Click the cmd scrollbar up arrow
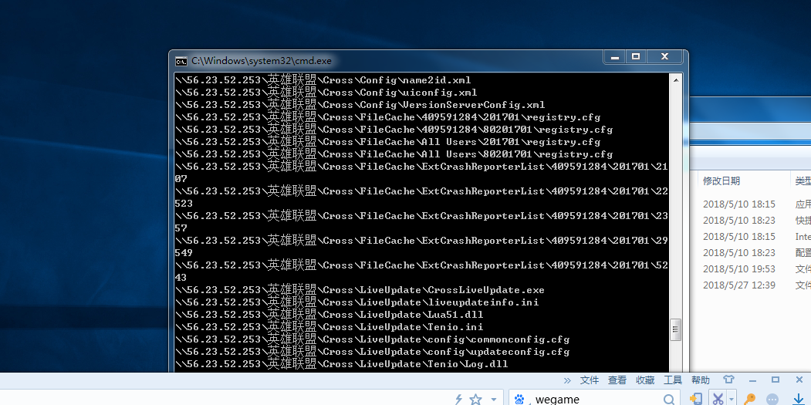 [x=675, y=79]
